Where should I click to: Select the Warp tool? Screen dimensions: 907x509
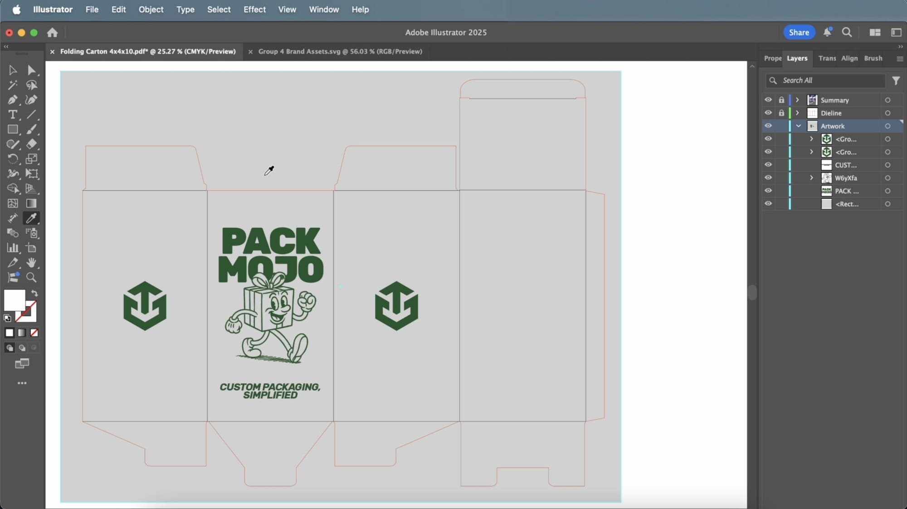pyautogui.click(x=13, y=174)
